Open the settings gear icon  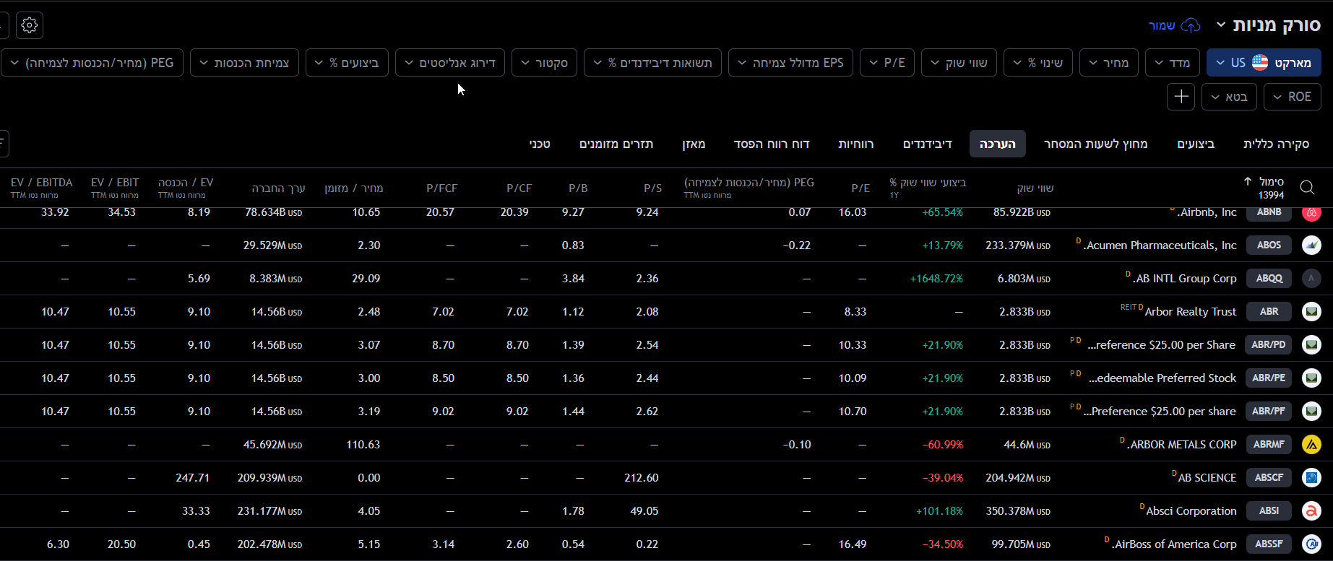pyautogui.click(x=30, y=25)
